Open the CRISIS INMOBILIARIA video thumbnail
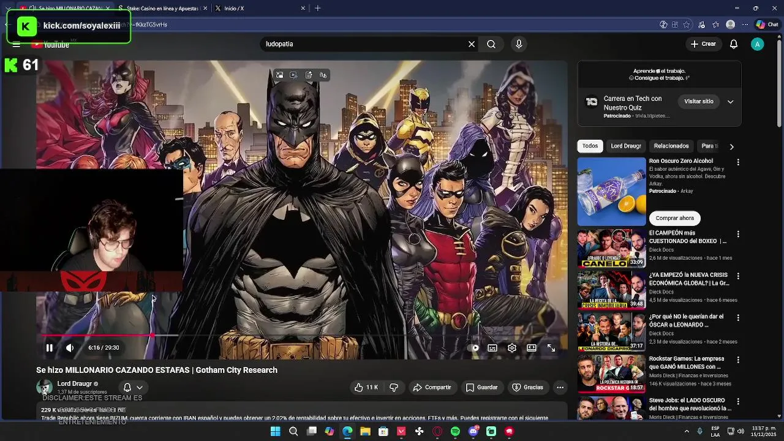This screenshot has width=784, height=441. coord(611,290)
